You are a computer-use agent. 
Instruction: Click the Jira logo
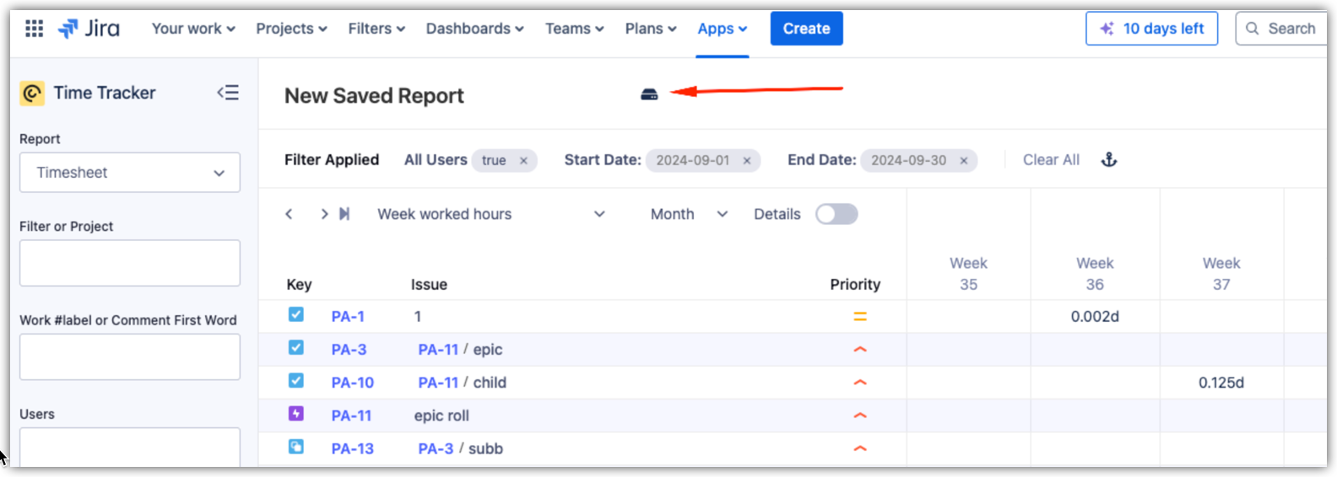(89, 29)
